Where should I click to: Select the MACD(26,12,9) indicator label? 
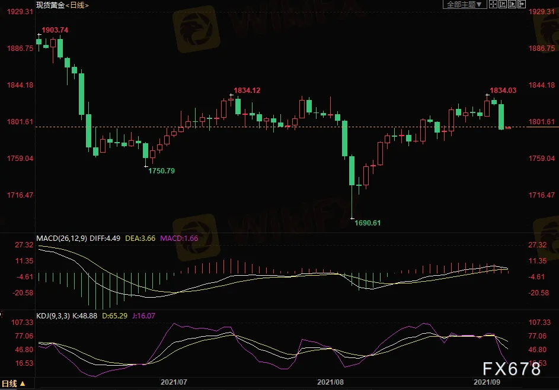62,238
